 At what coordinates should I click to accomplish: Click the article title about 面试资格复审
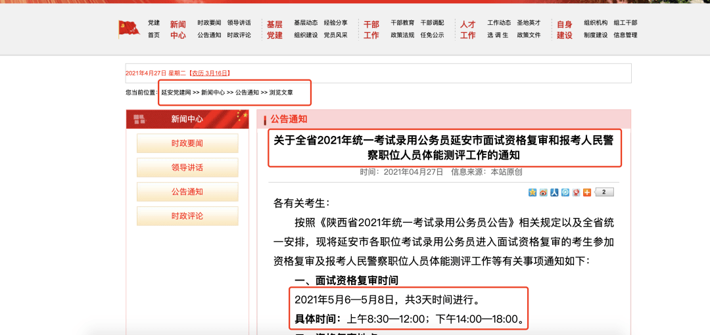click(444, 148)
